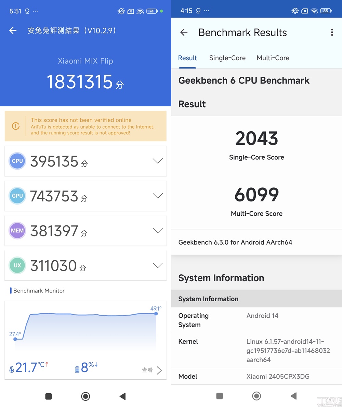The image size is (342, 407).
Task: Tap the 5:51 clock in status bar
Action: point(15,11)
